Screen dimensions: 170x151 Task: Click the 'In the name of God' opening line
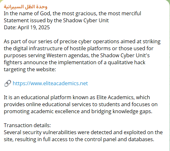point(72,14)
